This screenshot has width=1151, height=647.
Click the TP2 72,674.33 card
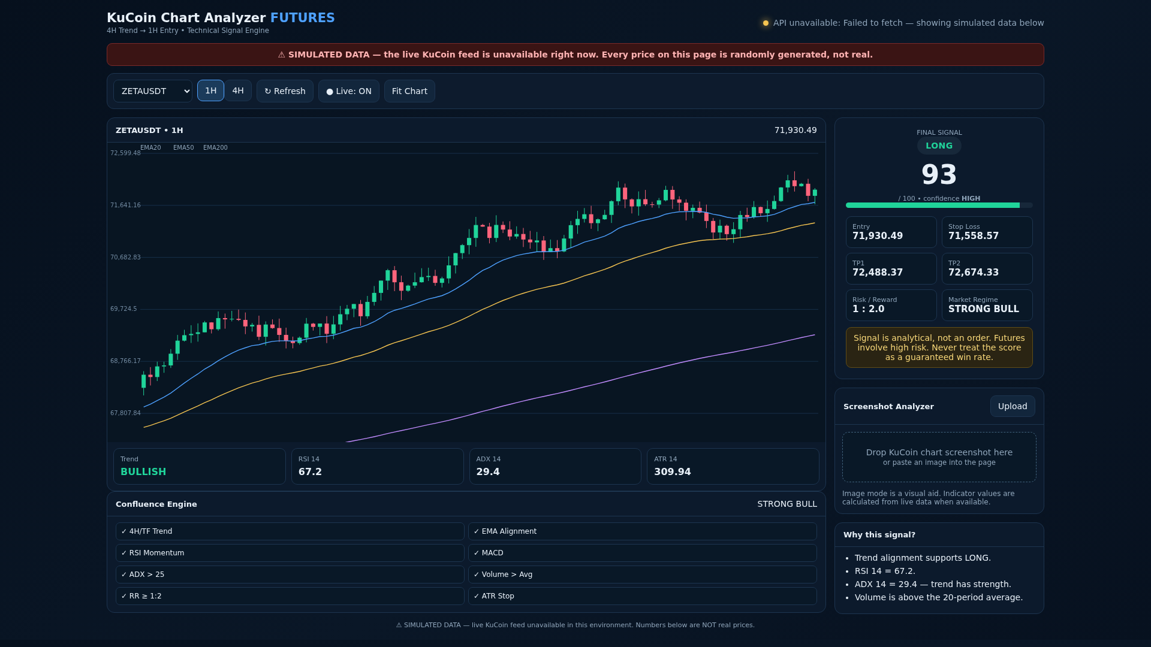coord(987,268)
